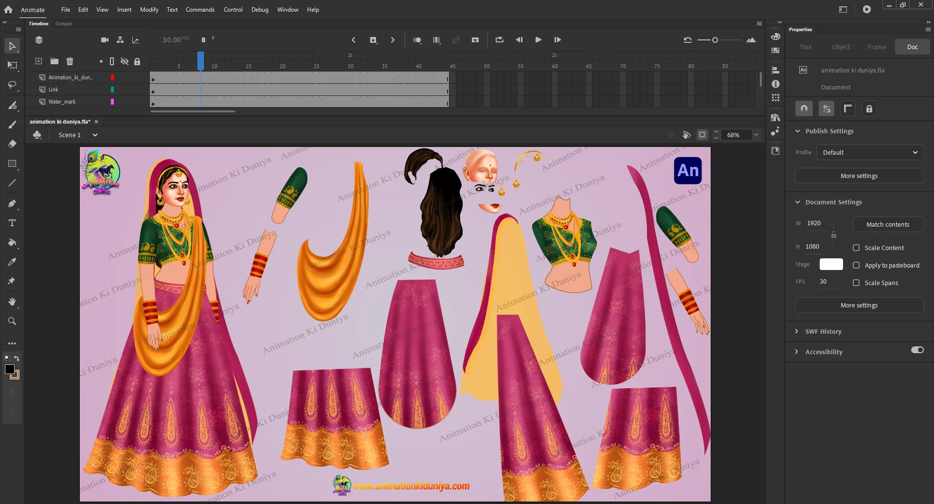Create a new layer folder

[54, 61]
